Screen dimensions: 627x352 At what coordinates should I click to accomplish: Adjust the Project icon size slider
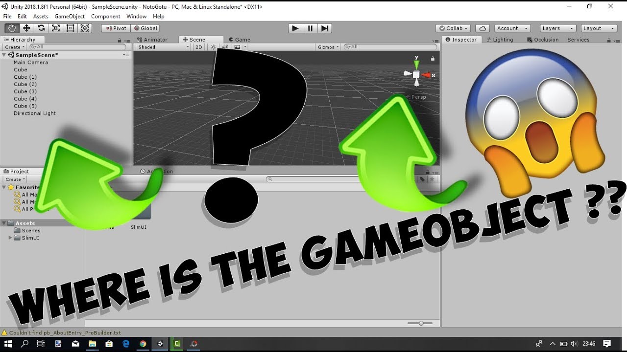click(420, 323)
